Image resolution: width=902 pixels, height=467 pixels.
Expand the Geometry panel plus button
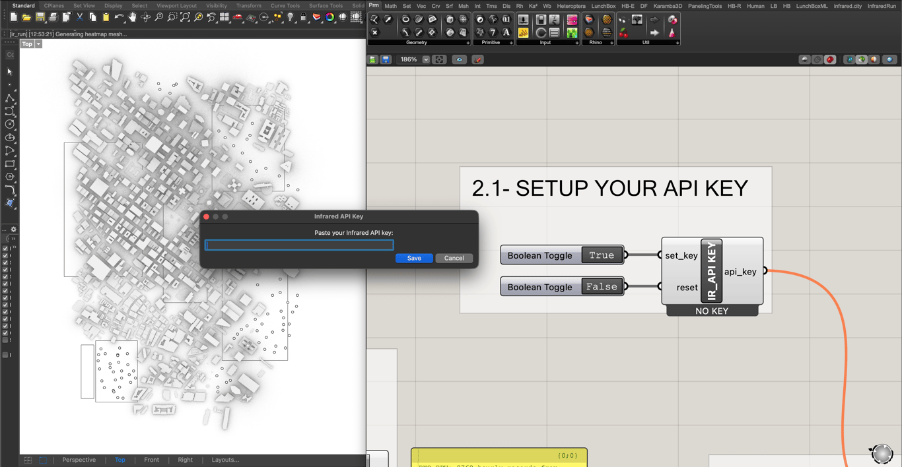pyautogui.click(x=468, y=43)
